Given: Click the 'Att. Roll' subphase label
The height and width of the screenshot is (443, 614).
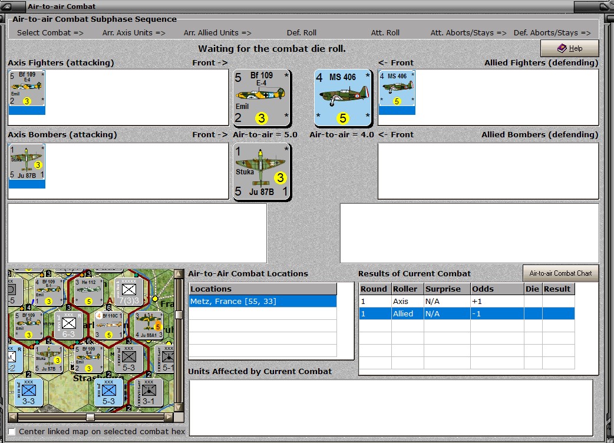Looking at the screenshot, I should (385, 33).
